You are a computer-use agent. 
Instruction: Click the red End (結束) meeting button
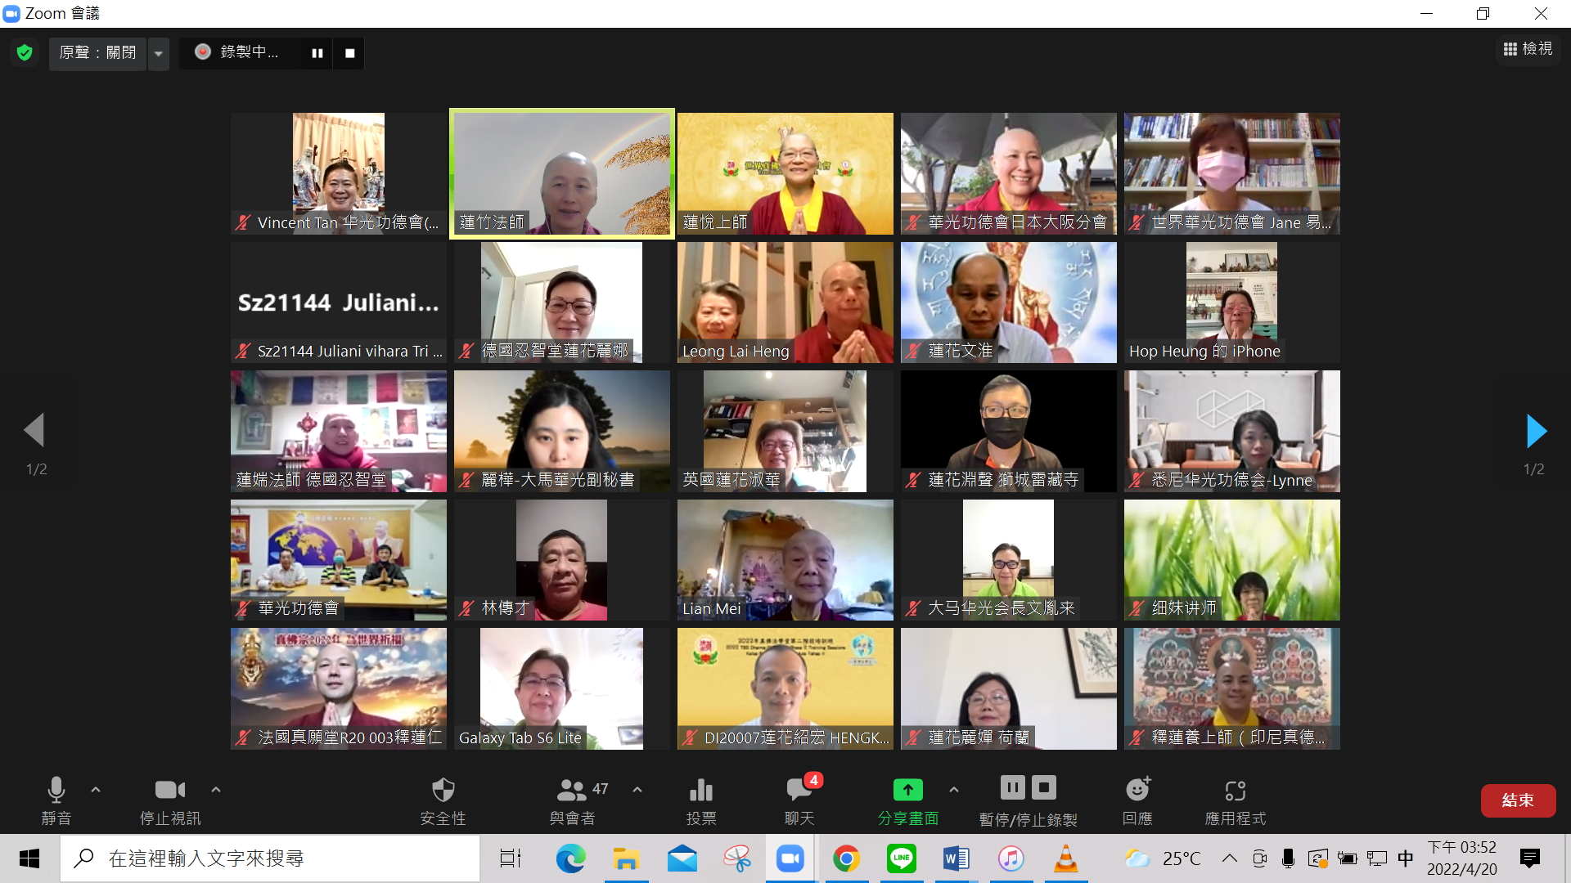[1517, 800]
